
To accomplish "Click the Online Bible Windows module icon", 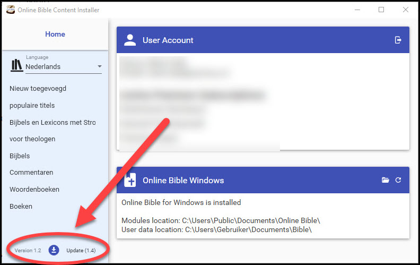I will coord(130,180).
